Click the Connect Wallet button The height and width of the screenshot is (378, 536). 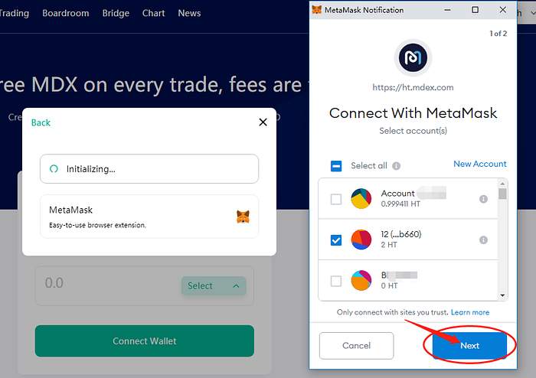[145, 341]
